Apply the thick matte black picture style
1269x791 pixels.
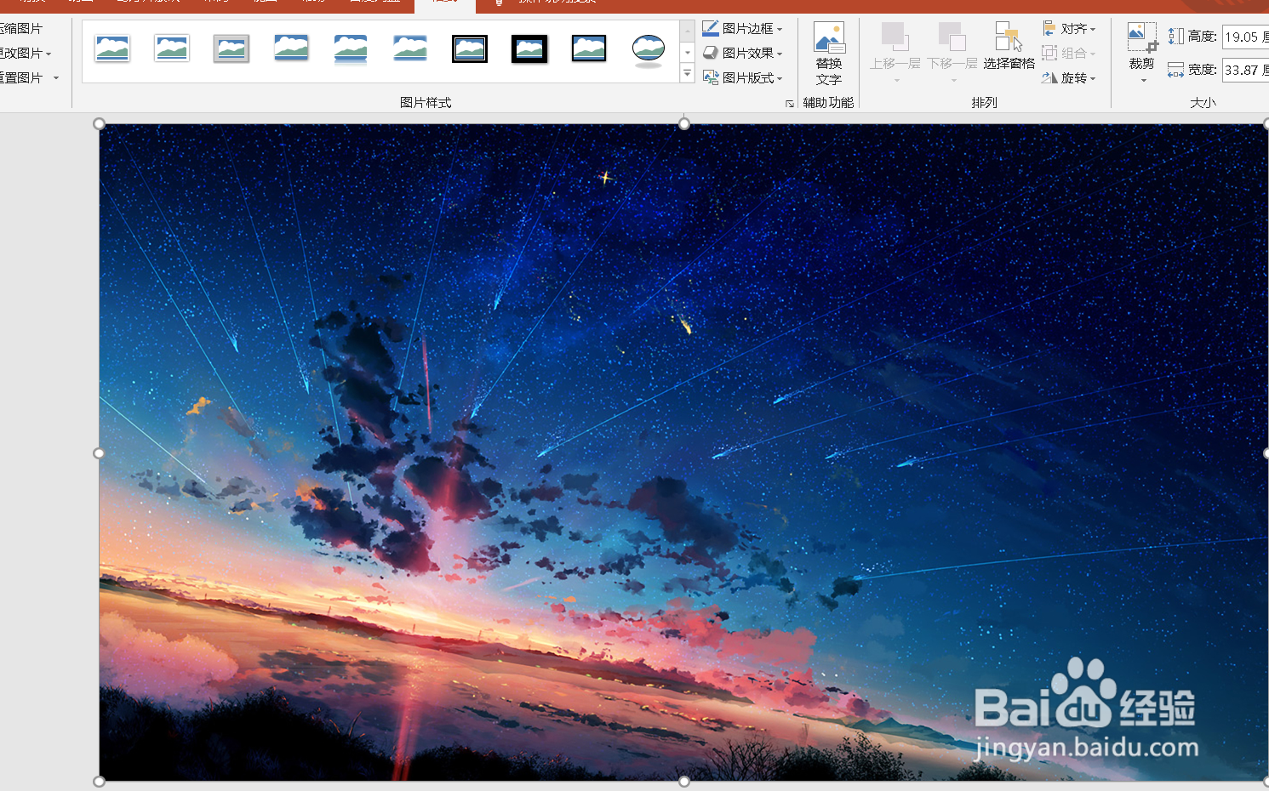(x=529, y=48)
